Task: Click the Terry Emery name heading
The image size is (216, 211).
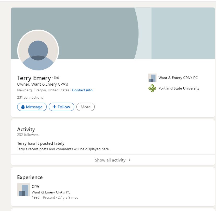Action: [34, 78]
